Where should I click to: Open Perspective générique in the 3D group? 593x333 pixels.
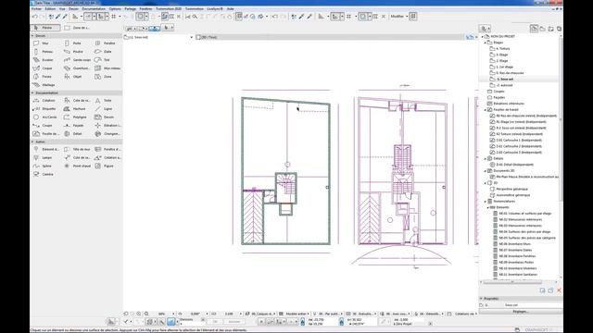pyautogui.click(x=510, y=189)
